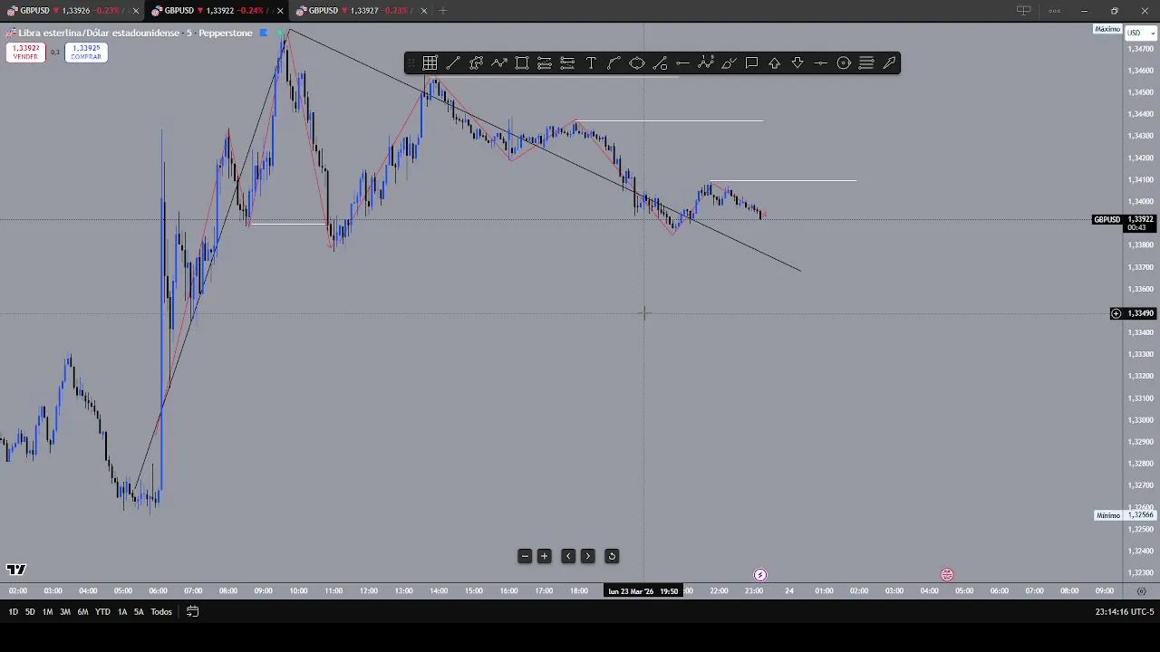The image size is (1160, 652).
Task: Select the comment callout tool
Action: (x=751, y=62)
